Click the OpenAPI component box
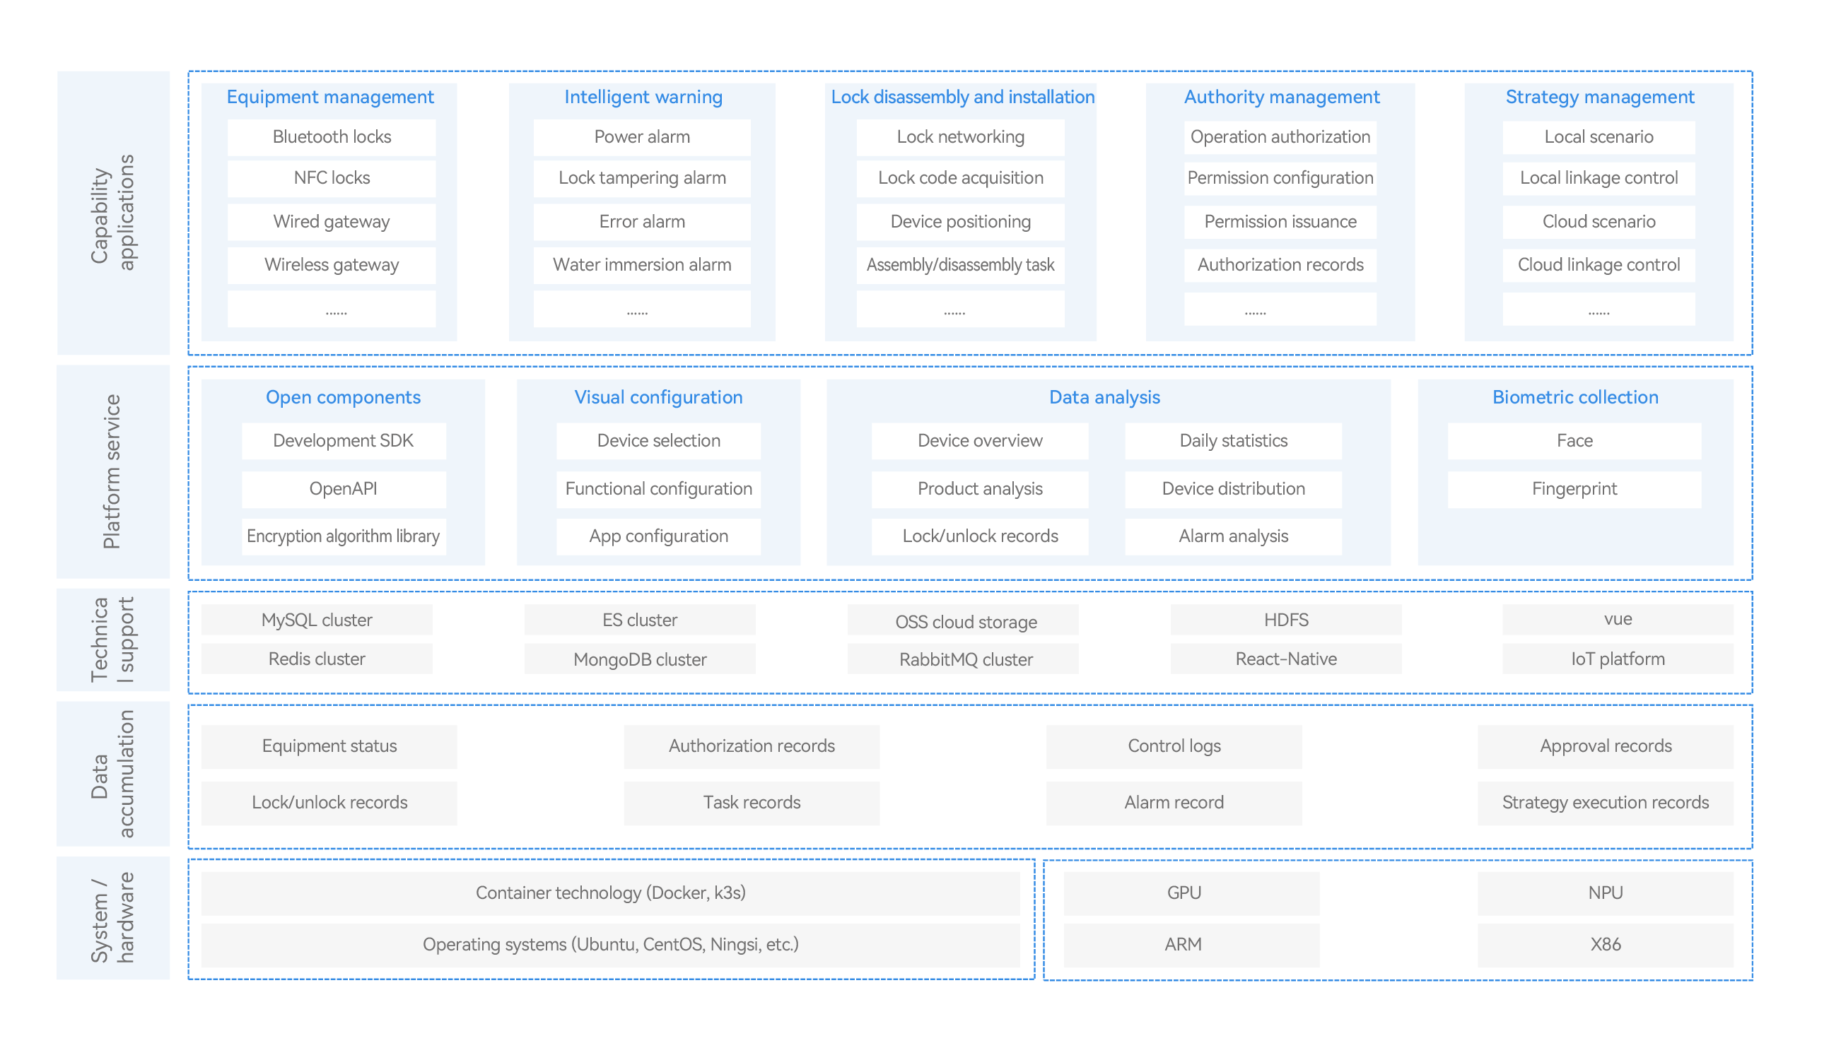 [344, 489]
